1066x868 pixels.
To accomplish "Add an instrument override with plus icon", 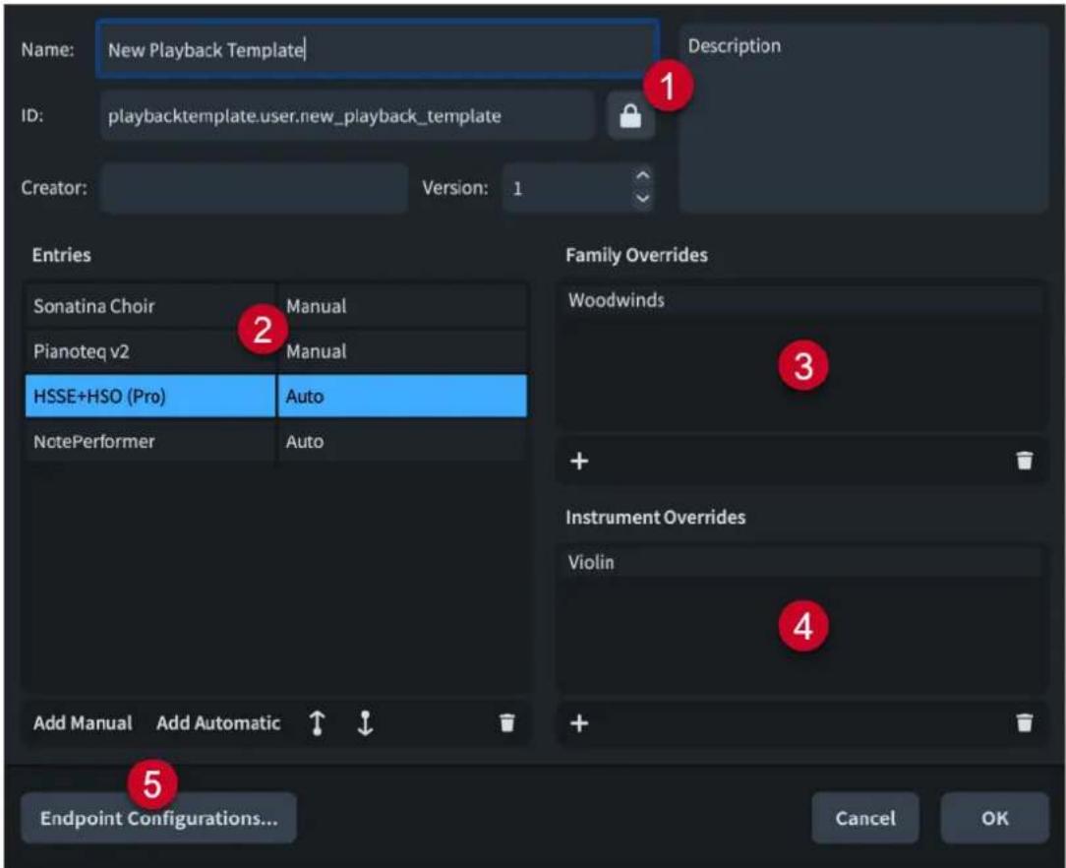I will pyautogui.click(x=579, y=723).
